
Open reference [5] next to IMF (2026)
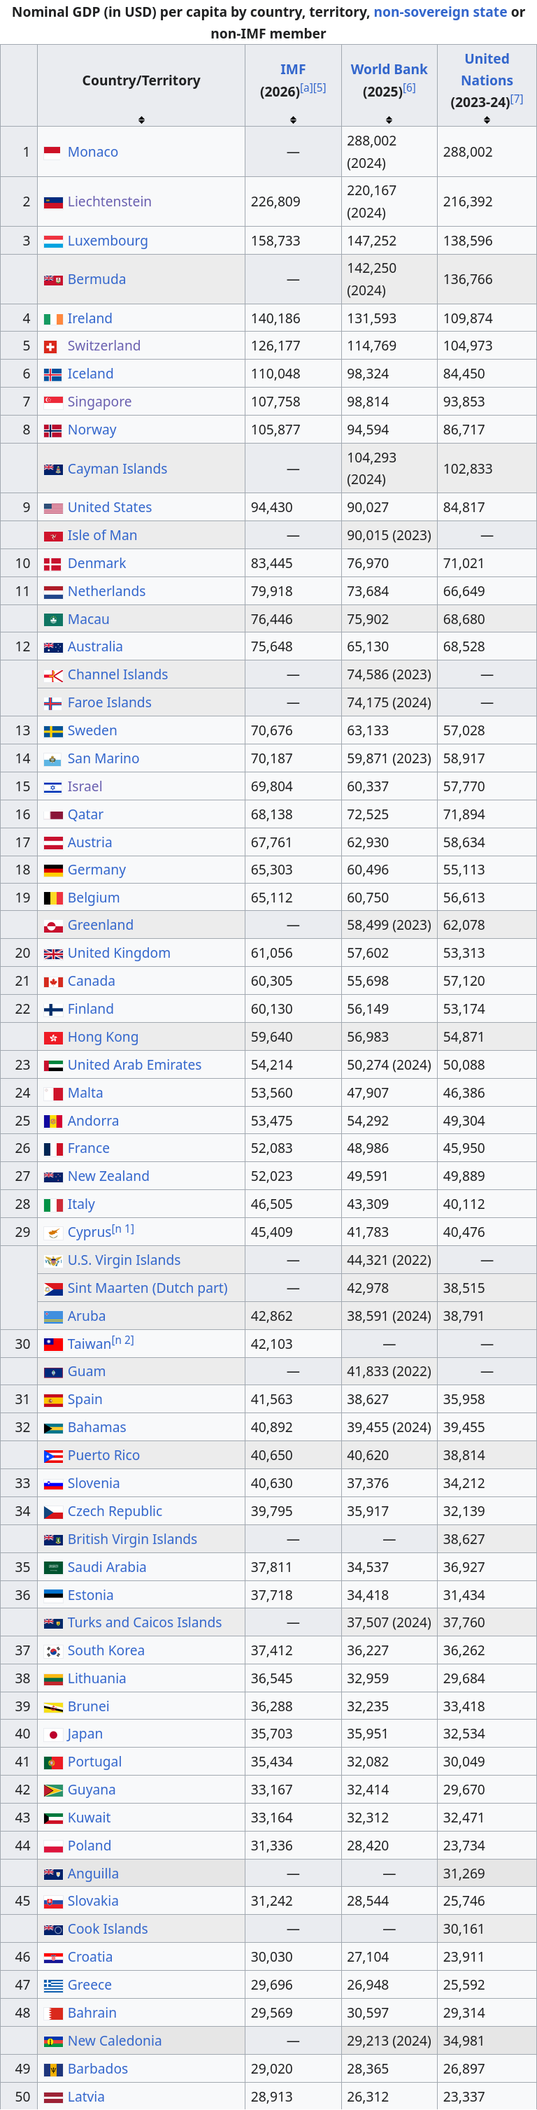320,87
